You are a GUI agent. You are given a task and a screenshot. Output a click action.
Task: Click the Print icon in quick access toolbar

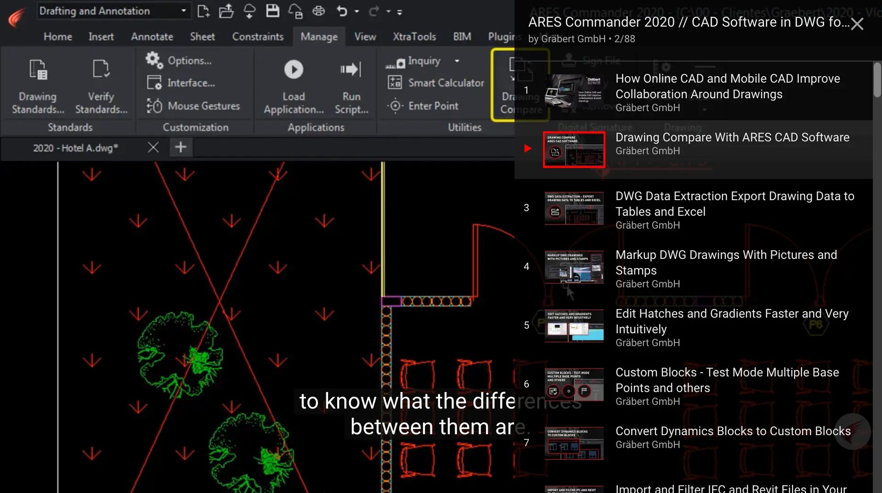[319, 11]
